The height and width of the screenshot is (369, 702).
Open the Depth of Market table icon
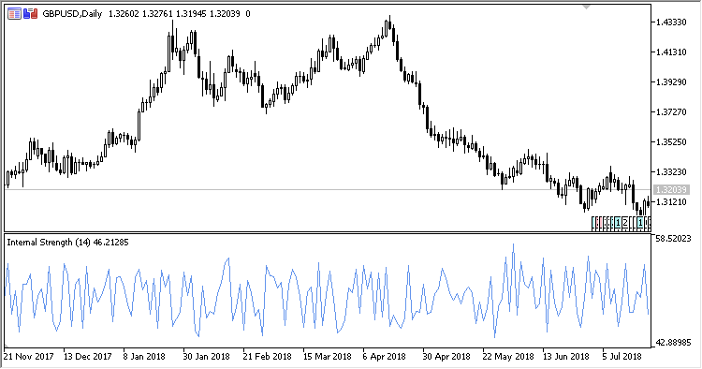point(14,14)
